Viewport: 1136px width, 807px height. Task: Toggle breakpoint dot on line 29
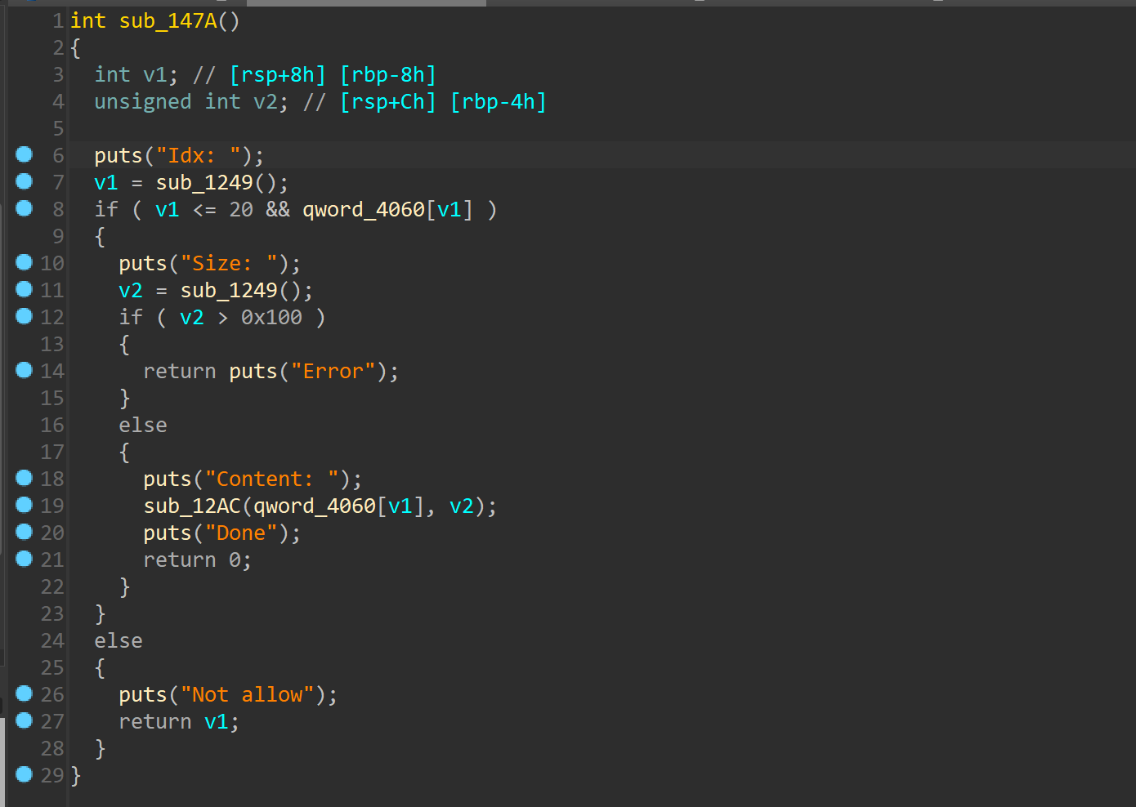tap(25, 774)
